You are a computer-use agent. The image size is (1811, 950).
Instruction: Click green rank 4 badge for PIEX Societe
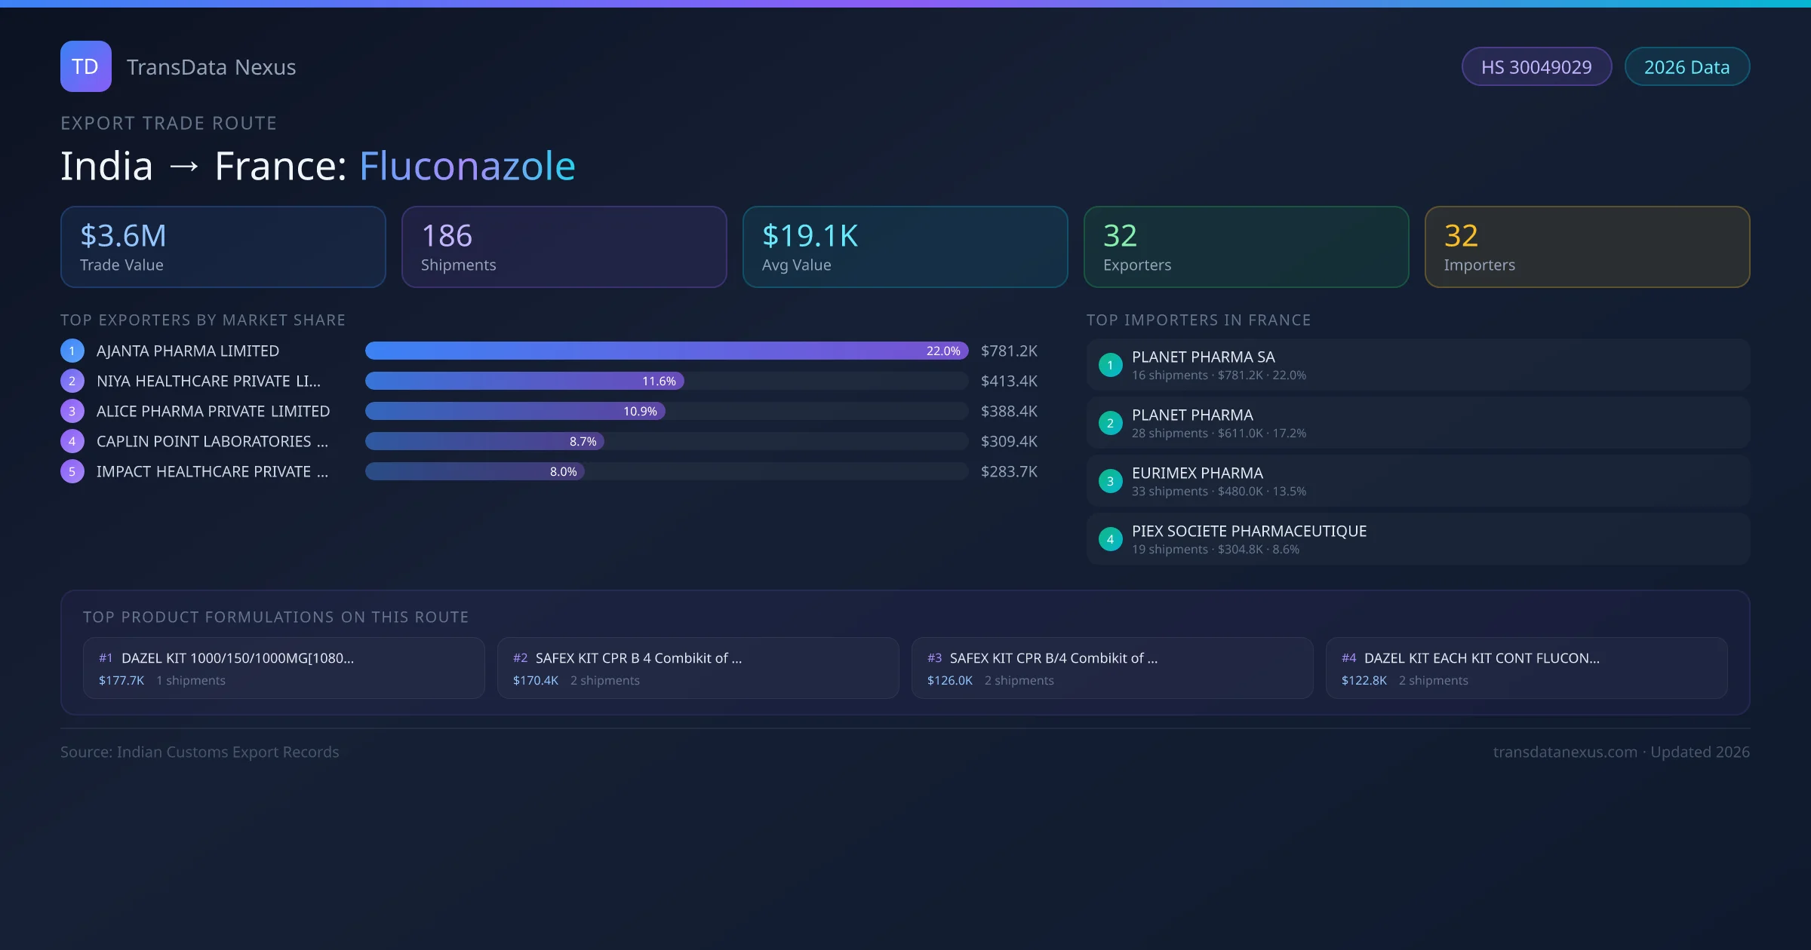click(x=1110, y=539)
